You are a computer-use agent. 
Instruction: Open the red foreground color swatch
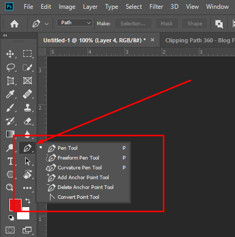15,205
